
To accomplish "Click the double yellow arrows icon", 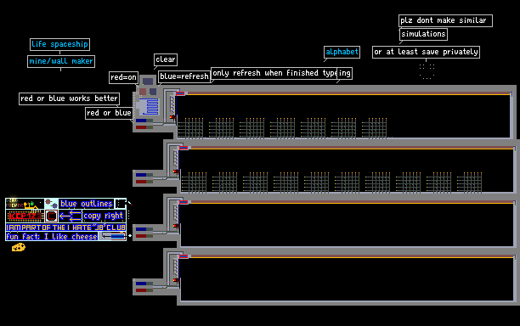I will pos(70,216).
